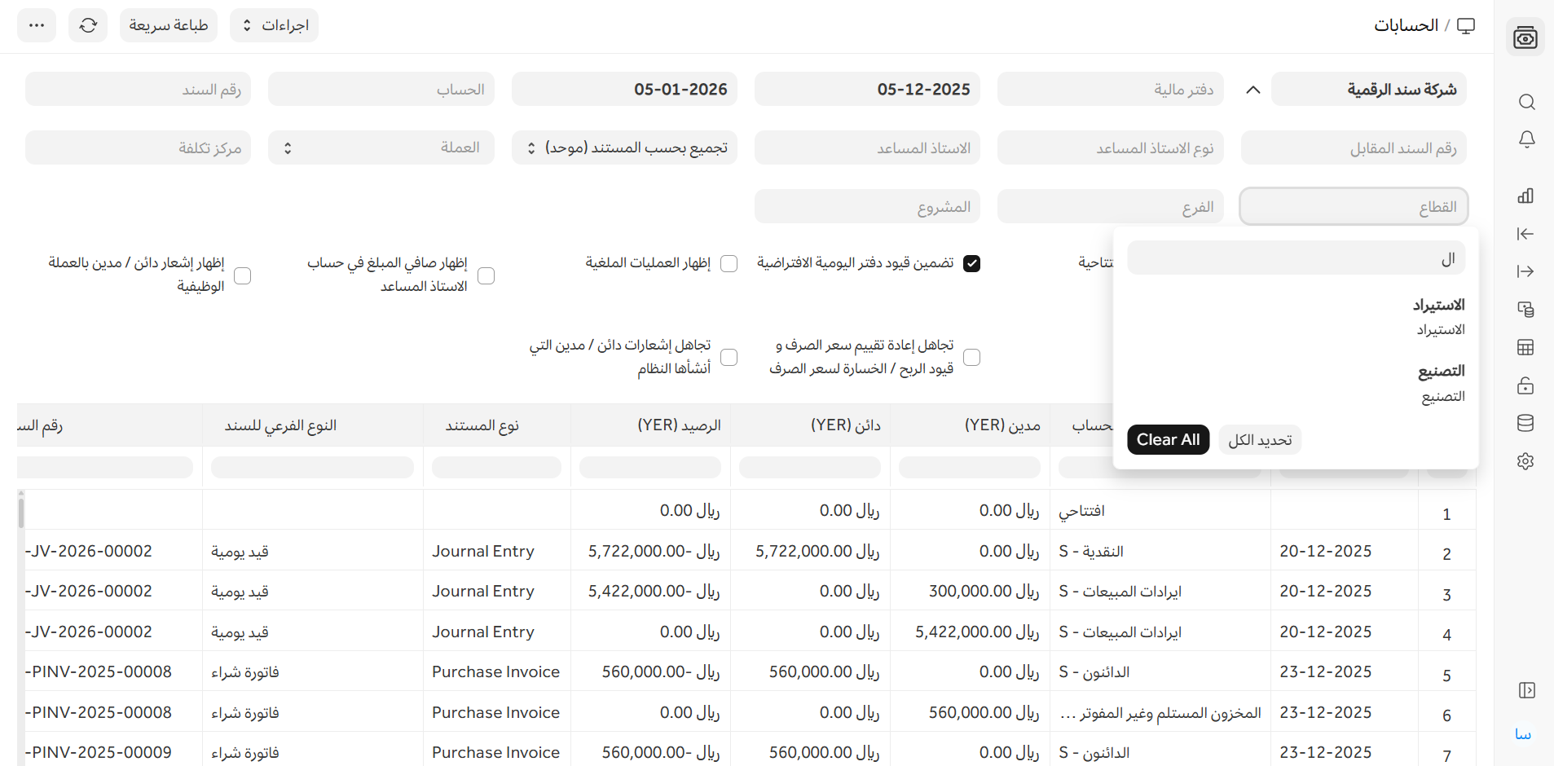Screen dimensions: 1554x766
Task: Expand the العملة currency dropdown
Action: [x=381, y=147]
